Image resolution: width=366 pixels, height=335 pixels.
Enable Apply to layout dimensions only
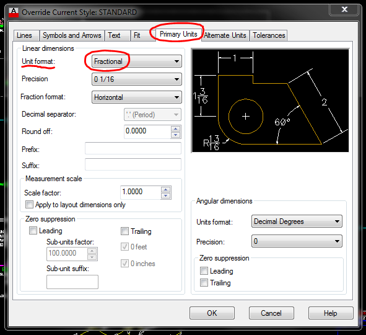[x=29, y=205]
